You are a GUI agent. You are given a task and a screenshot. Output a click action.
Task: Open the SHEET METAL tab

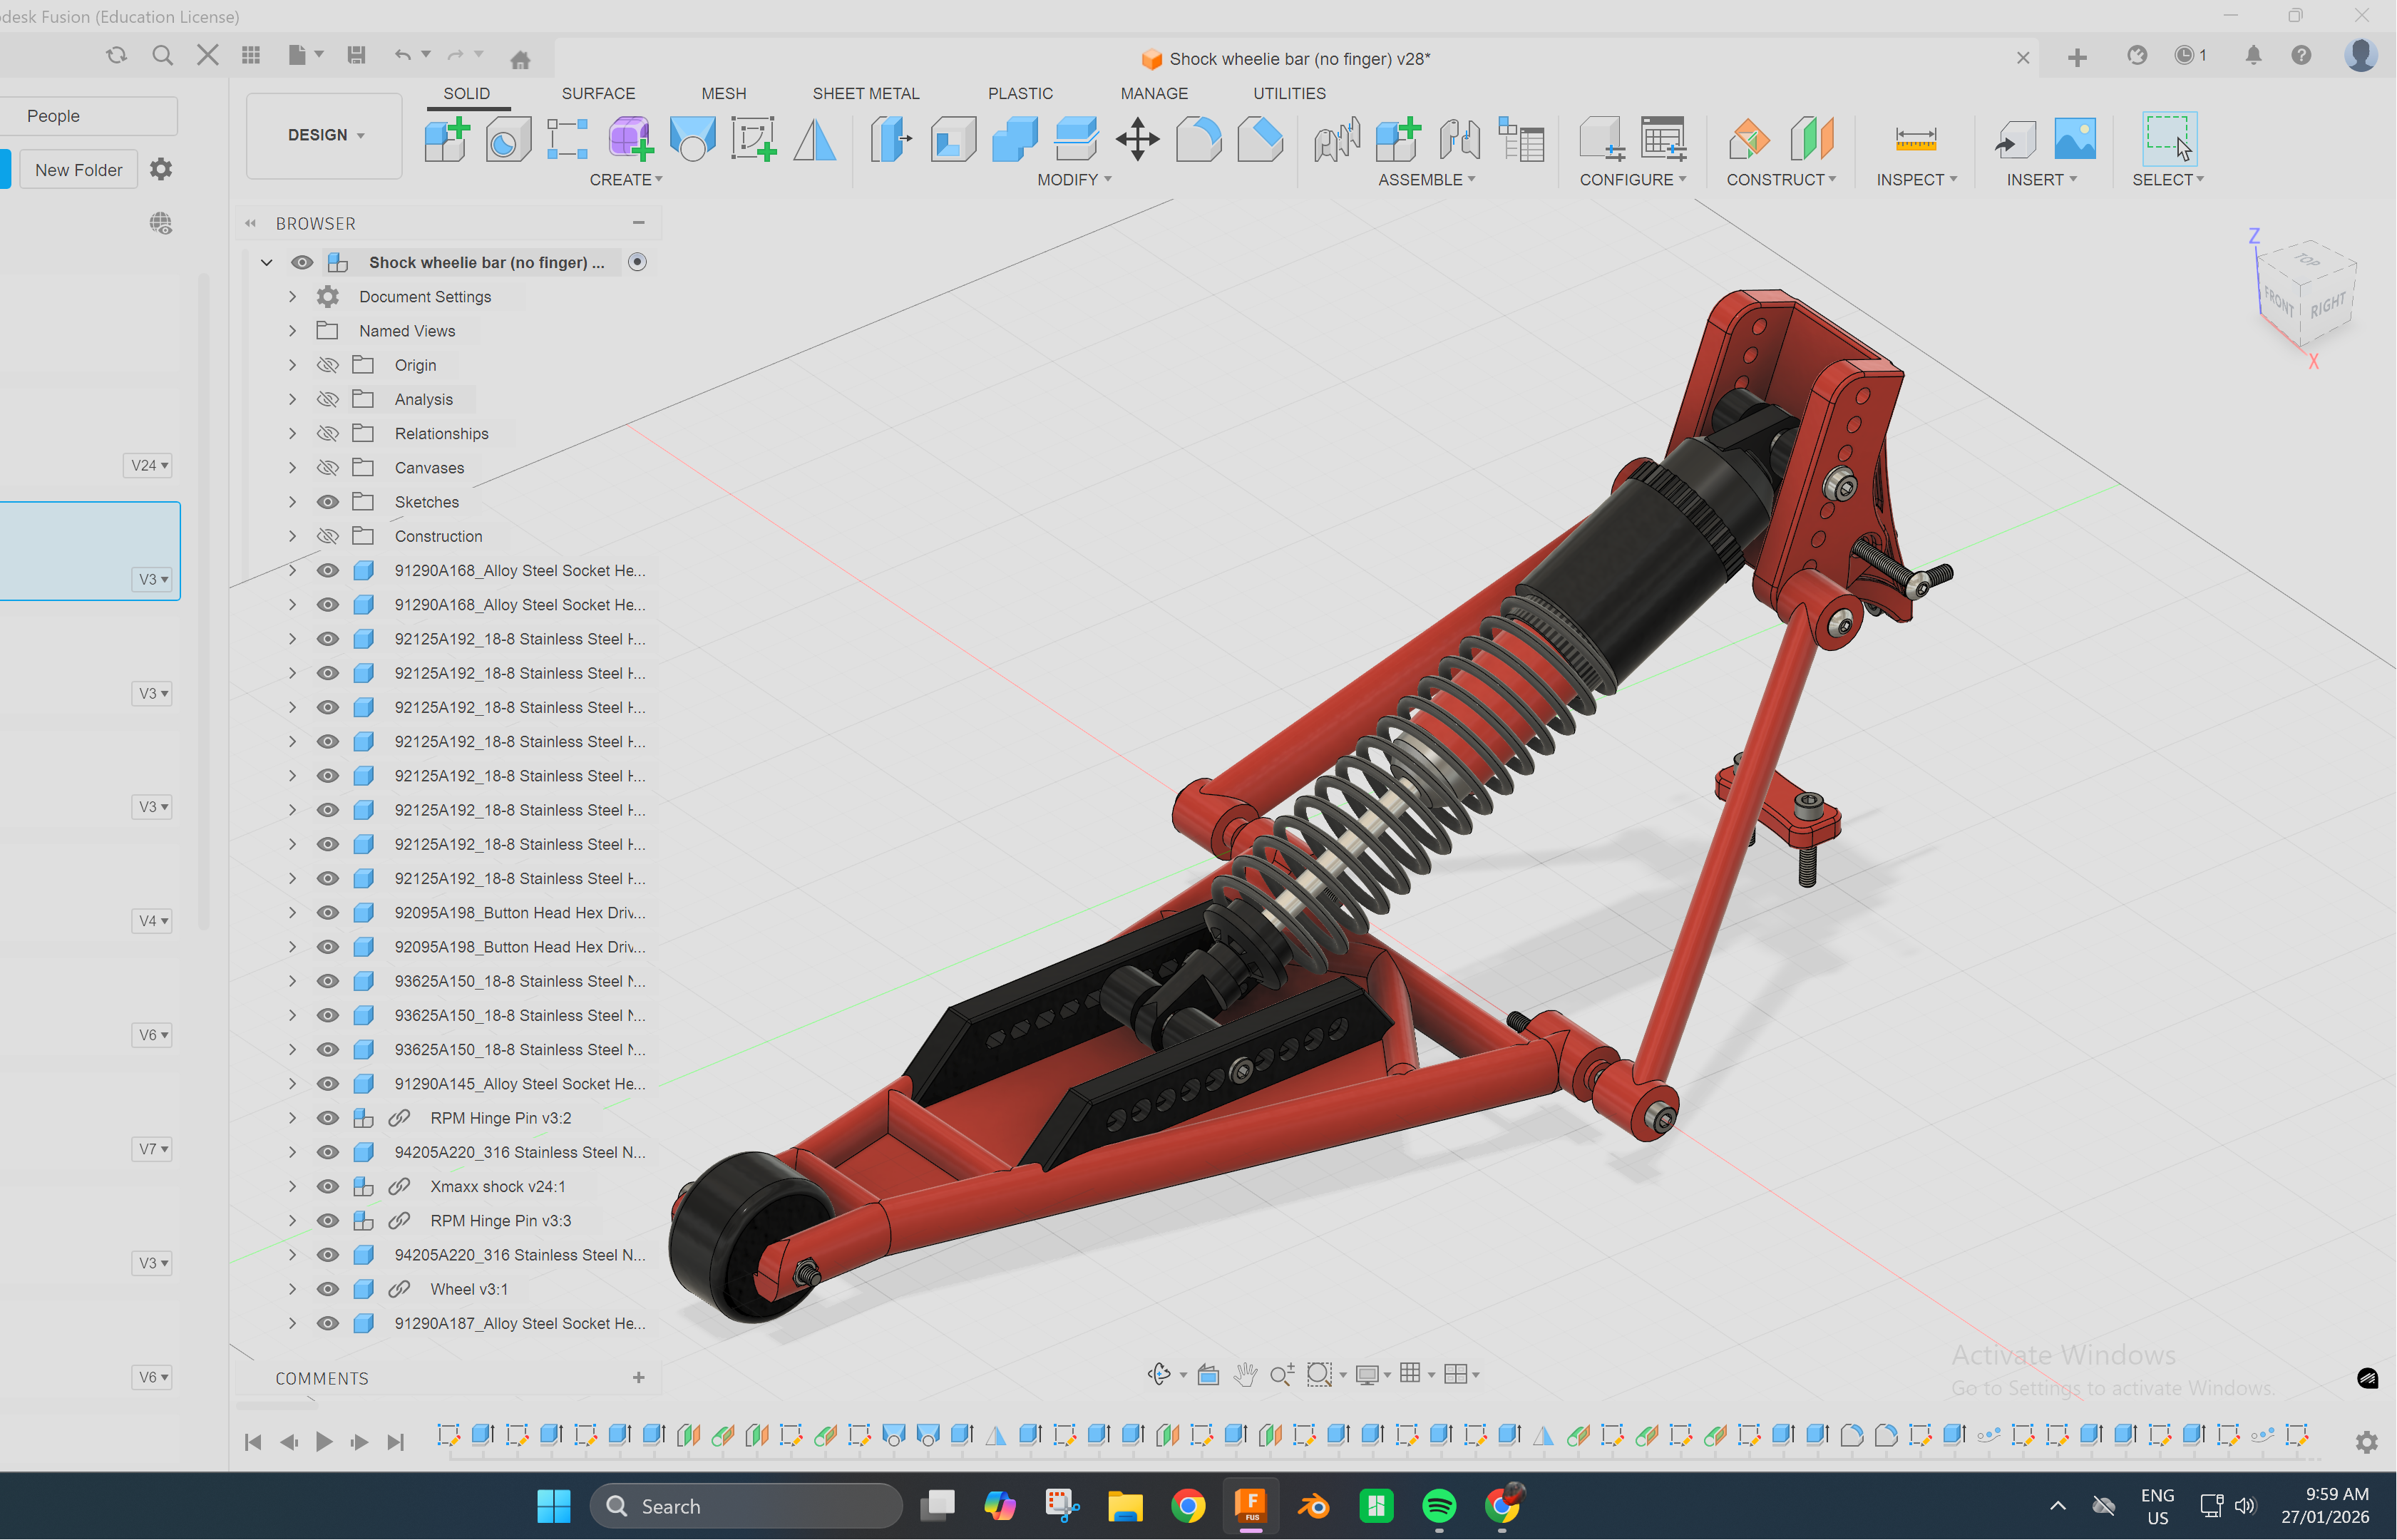865,93
